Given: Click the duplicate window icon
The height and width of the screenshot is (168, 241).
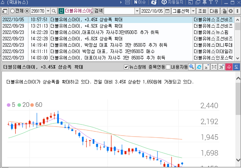Looking at the screenshot, I should [x=198, y=2].
